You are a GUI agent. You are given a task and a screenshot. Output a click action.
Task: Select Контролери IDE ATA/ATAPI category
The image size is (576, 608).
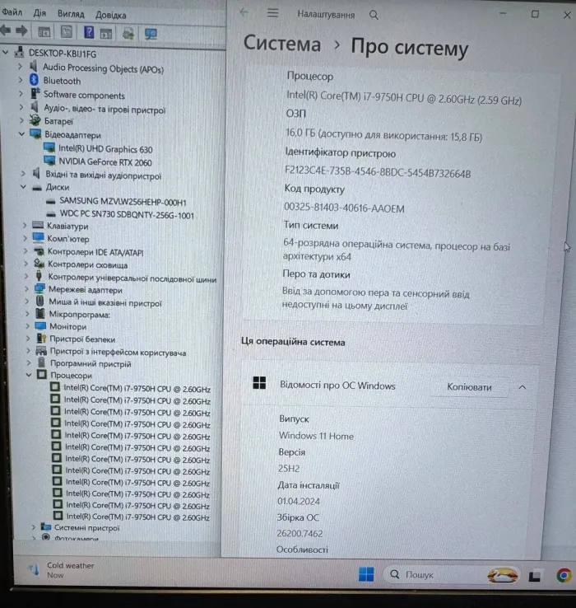(x=95, y=252)
